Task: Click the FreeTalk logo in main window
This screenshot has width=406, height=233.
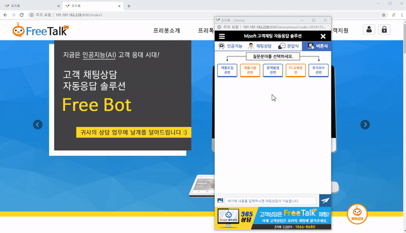Action: click(x=41, y=30)
